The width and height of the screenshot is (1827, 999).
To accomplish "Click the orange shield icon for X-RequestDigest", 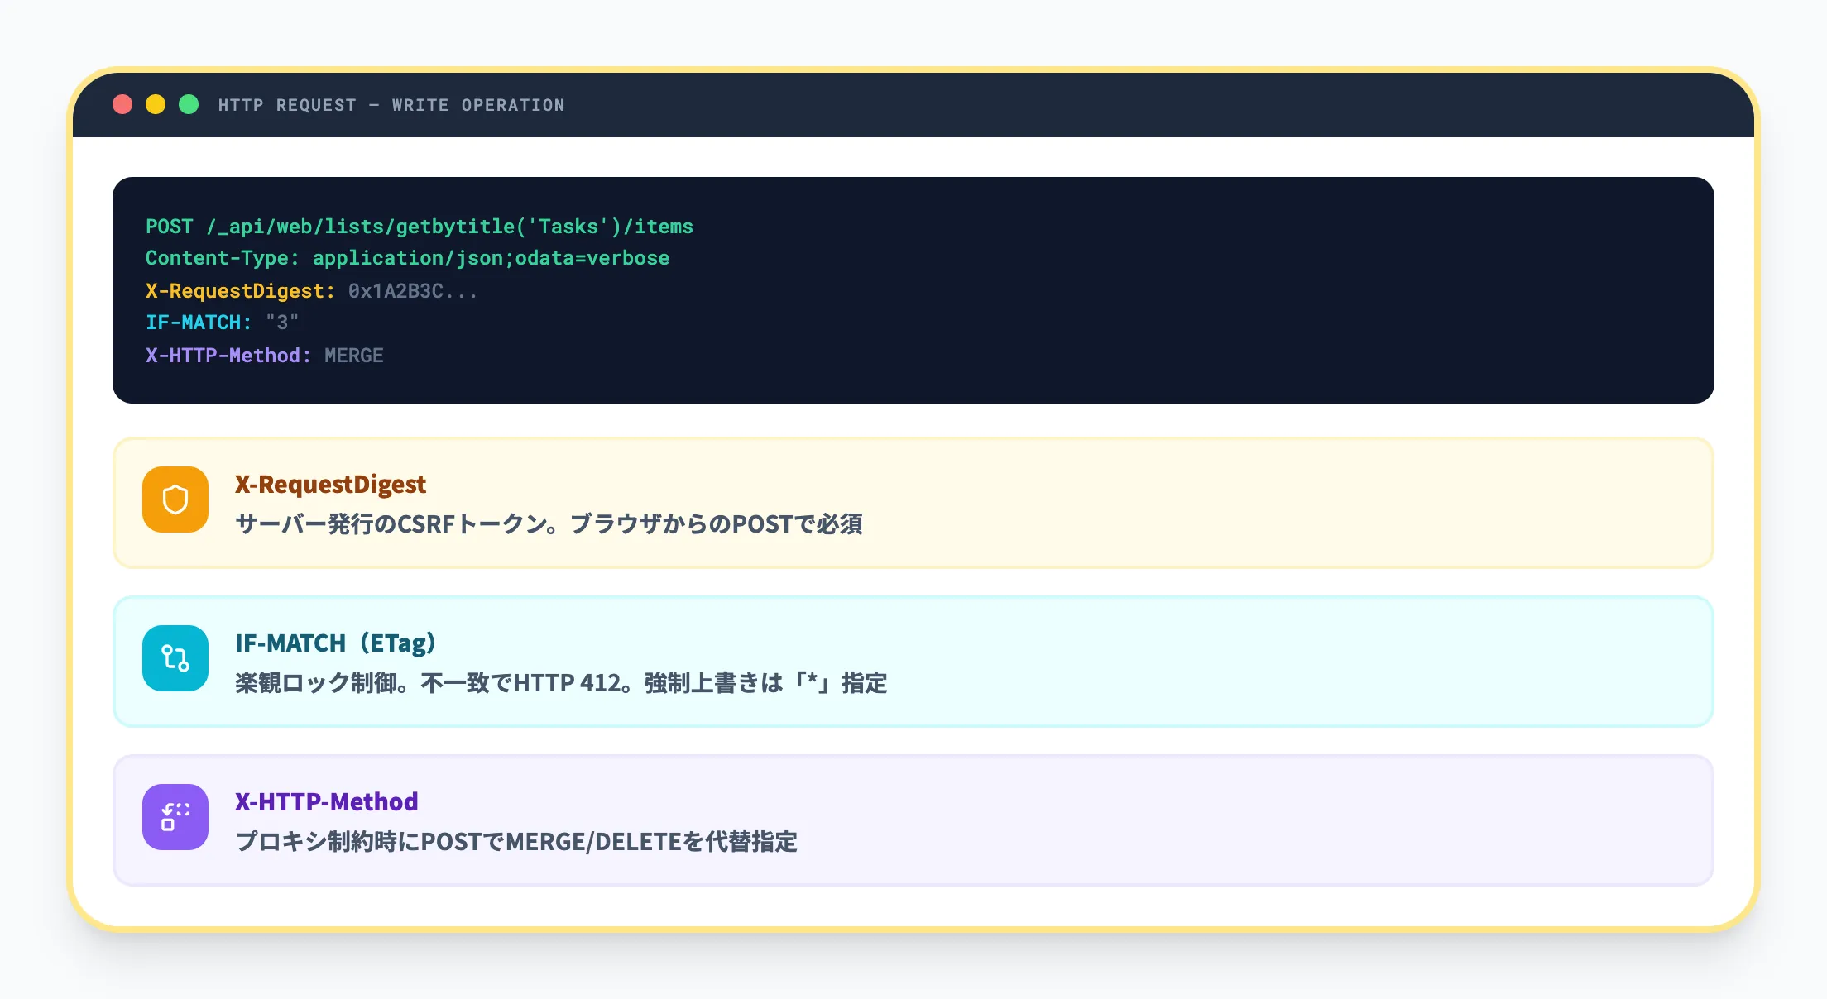I will 175,499.
